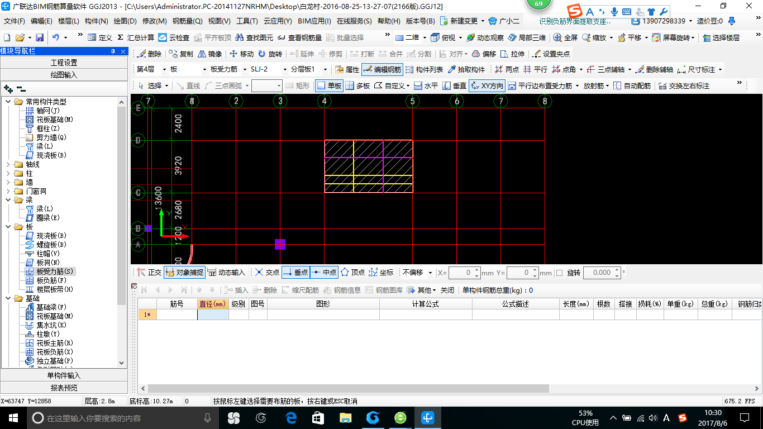Switch to 工程设置 panel
Image resolution: width=763 pixels, height=429 pixels.
pos(64,63)
